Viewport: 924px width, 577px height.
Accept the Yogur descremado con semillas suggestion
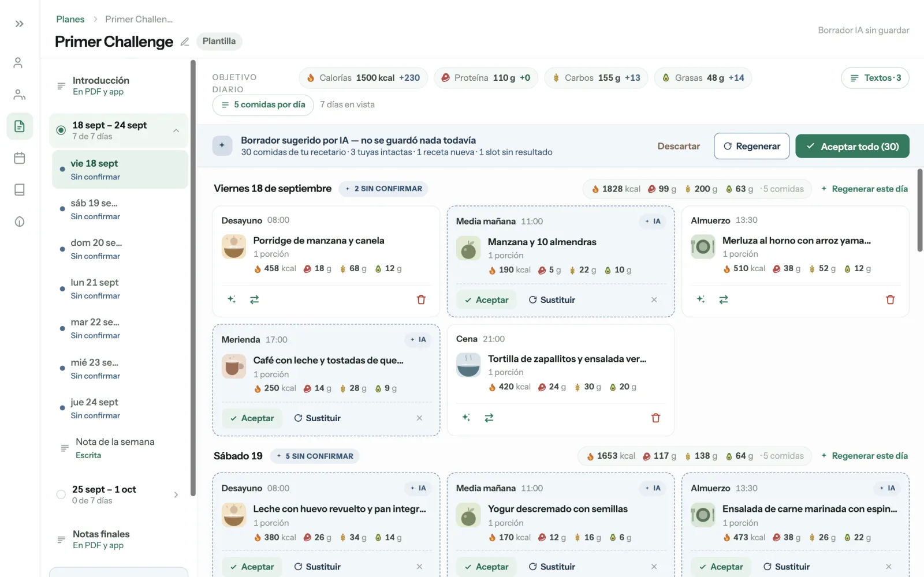pyautogui.click(x=486, y=567)
